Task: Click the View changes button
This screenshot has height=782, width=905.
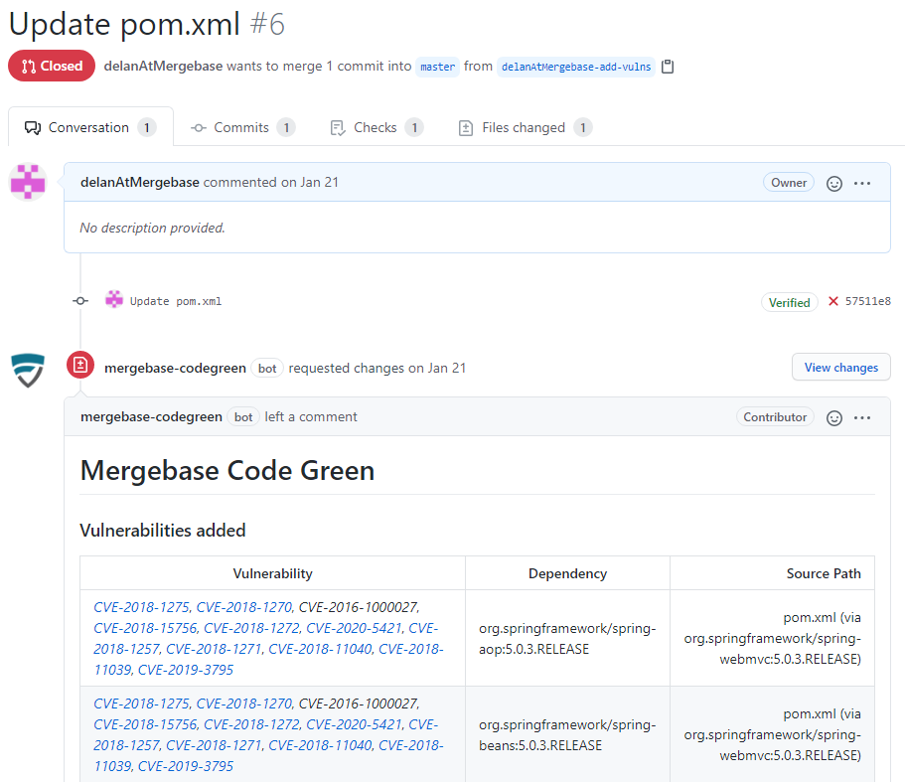Action: pos(841,367)
